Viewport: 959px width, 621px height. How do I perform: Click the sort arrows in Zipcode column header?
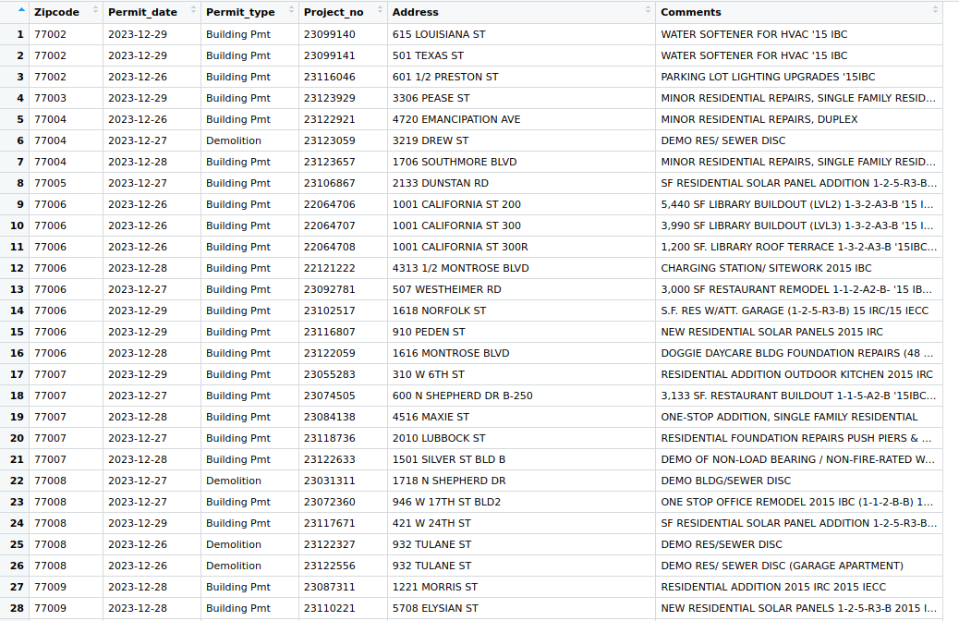point(96,11)
